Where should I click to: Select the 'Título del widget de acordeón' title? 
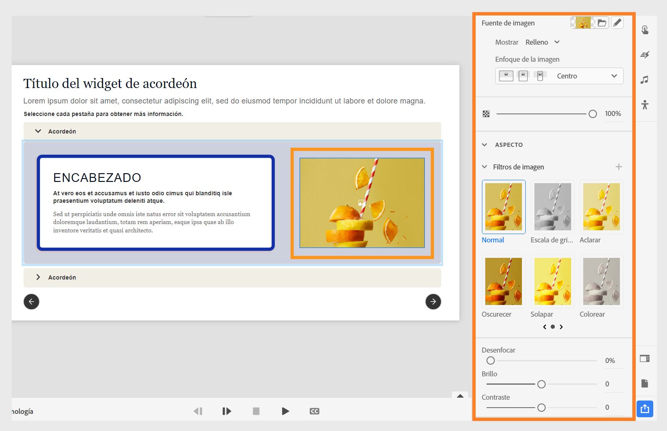(110, 83)
